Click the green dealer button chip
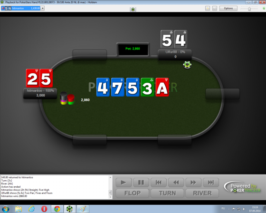Screen dimensions: 266x213 coord(187,65)
